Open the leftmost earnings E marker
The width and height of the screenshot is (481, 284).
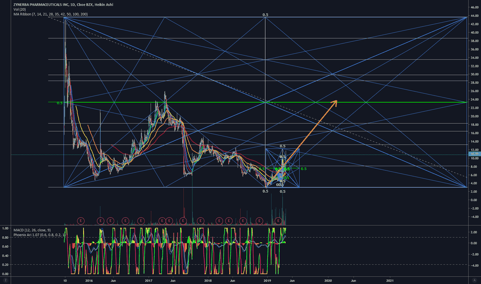(81, 220)
